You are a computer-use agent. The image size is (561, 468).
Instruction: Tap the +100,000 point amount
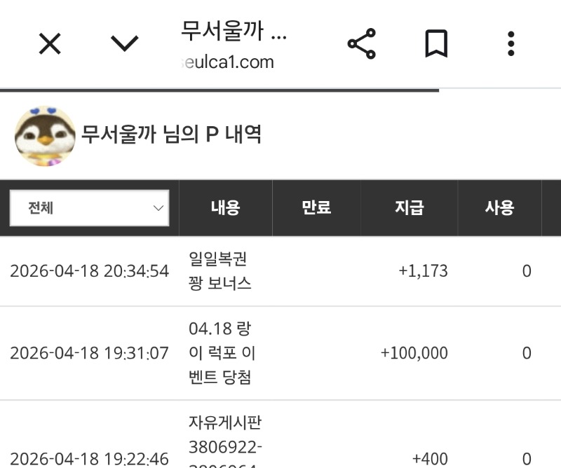point(414,353)
